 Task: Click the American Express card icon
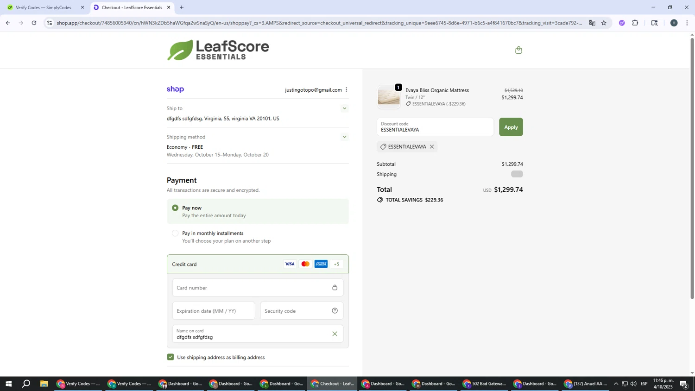[321, 264]
